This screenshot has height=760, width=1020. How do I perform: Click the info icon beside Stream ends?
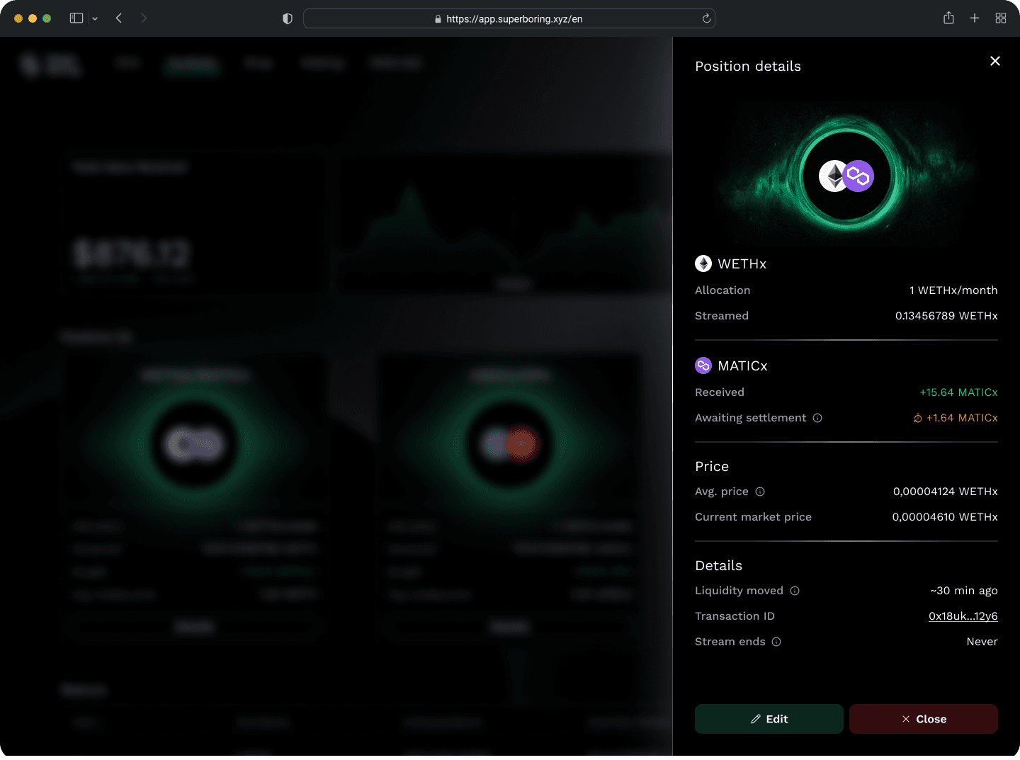coord(776,642)
